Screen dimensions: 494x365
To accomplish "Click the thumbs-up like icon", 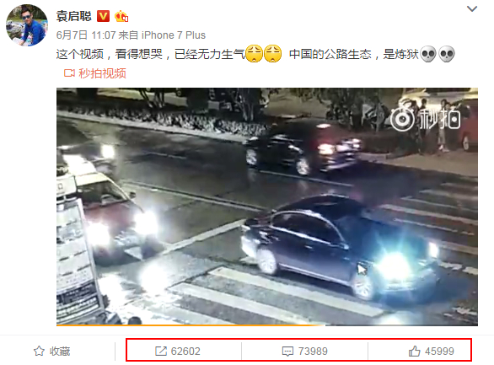I will pyautogui.click(x=414, y=351).
